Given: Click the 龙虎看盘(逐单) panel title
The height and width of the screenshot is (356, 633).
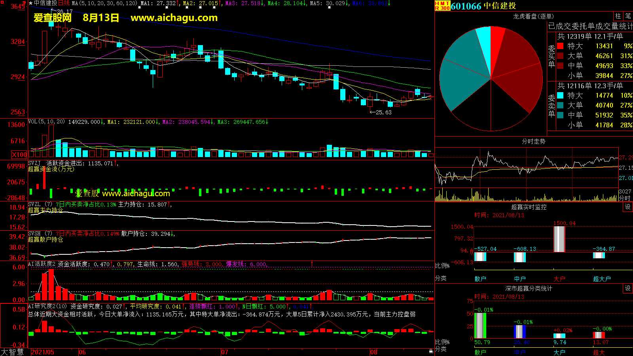Looking at the screenshot, I should (x=533, y=16).
